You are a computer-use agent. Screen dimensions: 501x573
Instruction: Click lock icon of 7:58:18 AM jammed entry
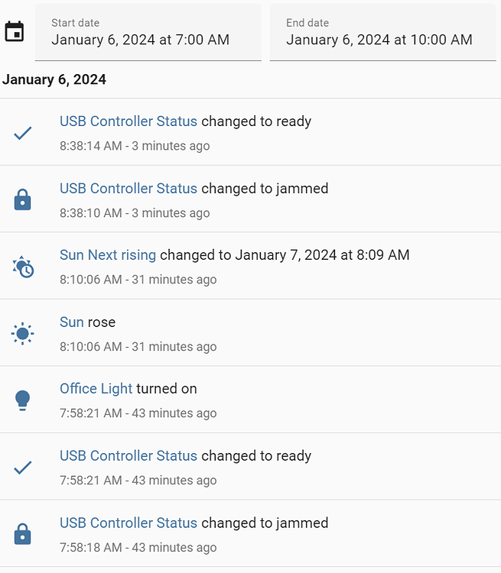(23, 534)
